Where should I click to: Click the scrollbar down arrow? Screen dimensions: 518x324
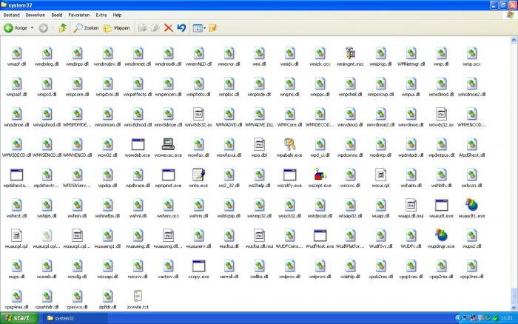(x=514, y=308)
